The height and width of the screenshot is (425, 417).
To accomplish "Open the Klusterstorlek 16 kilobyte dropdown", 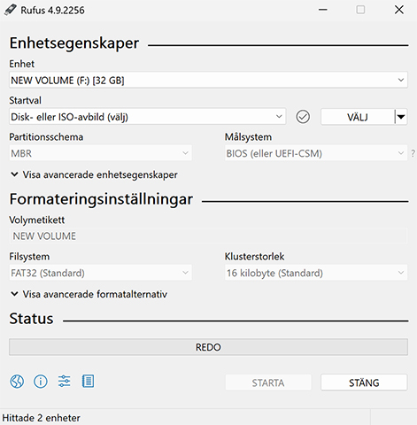I will 316,273.
